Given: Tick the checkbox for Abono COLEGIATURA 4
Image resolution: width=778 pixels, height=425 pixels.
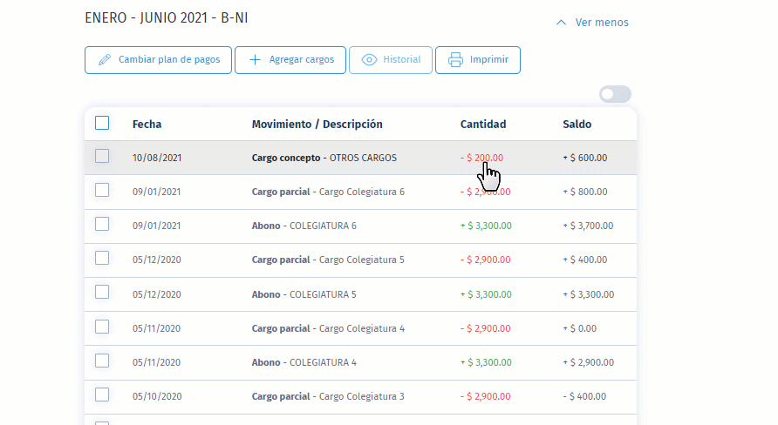Looking at the screenshot, I should [x=102, y=361].
